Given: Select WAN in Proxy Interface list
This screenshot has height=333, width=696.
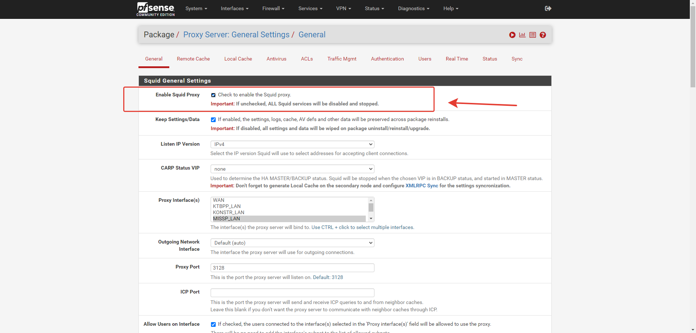Looking at the screenshot, I should 289,200.
